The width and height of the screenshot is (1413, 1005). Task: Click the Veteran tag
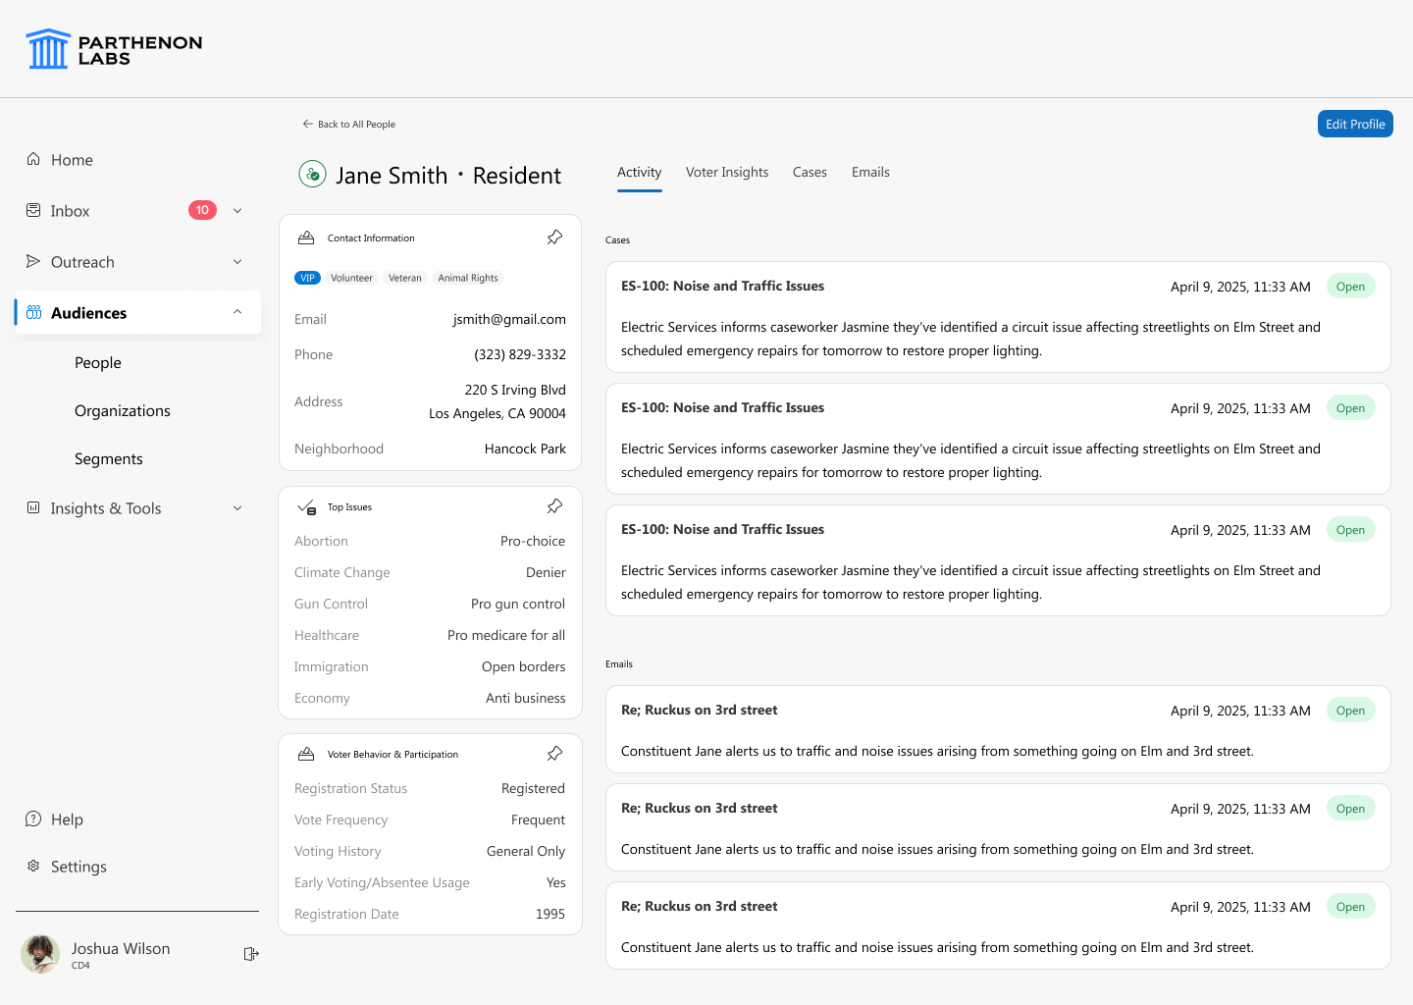405,278
